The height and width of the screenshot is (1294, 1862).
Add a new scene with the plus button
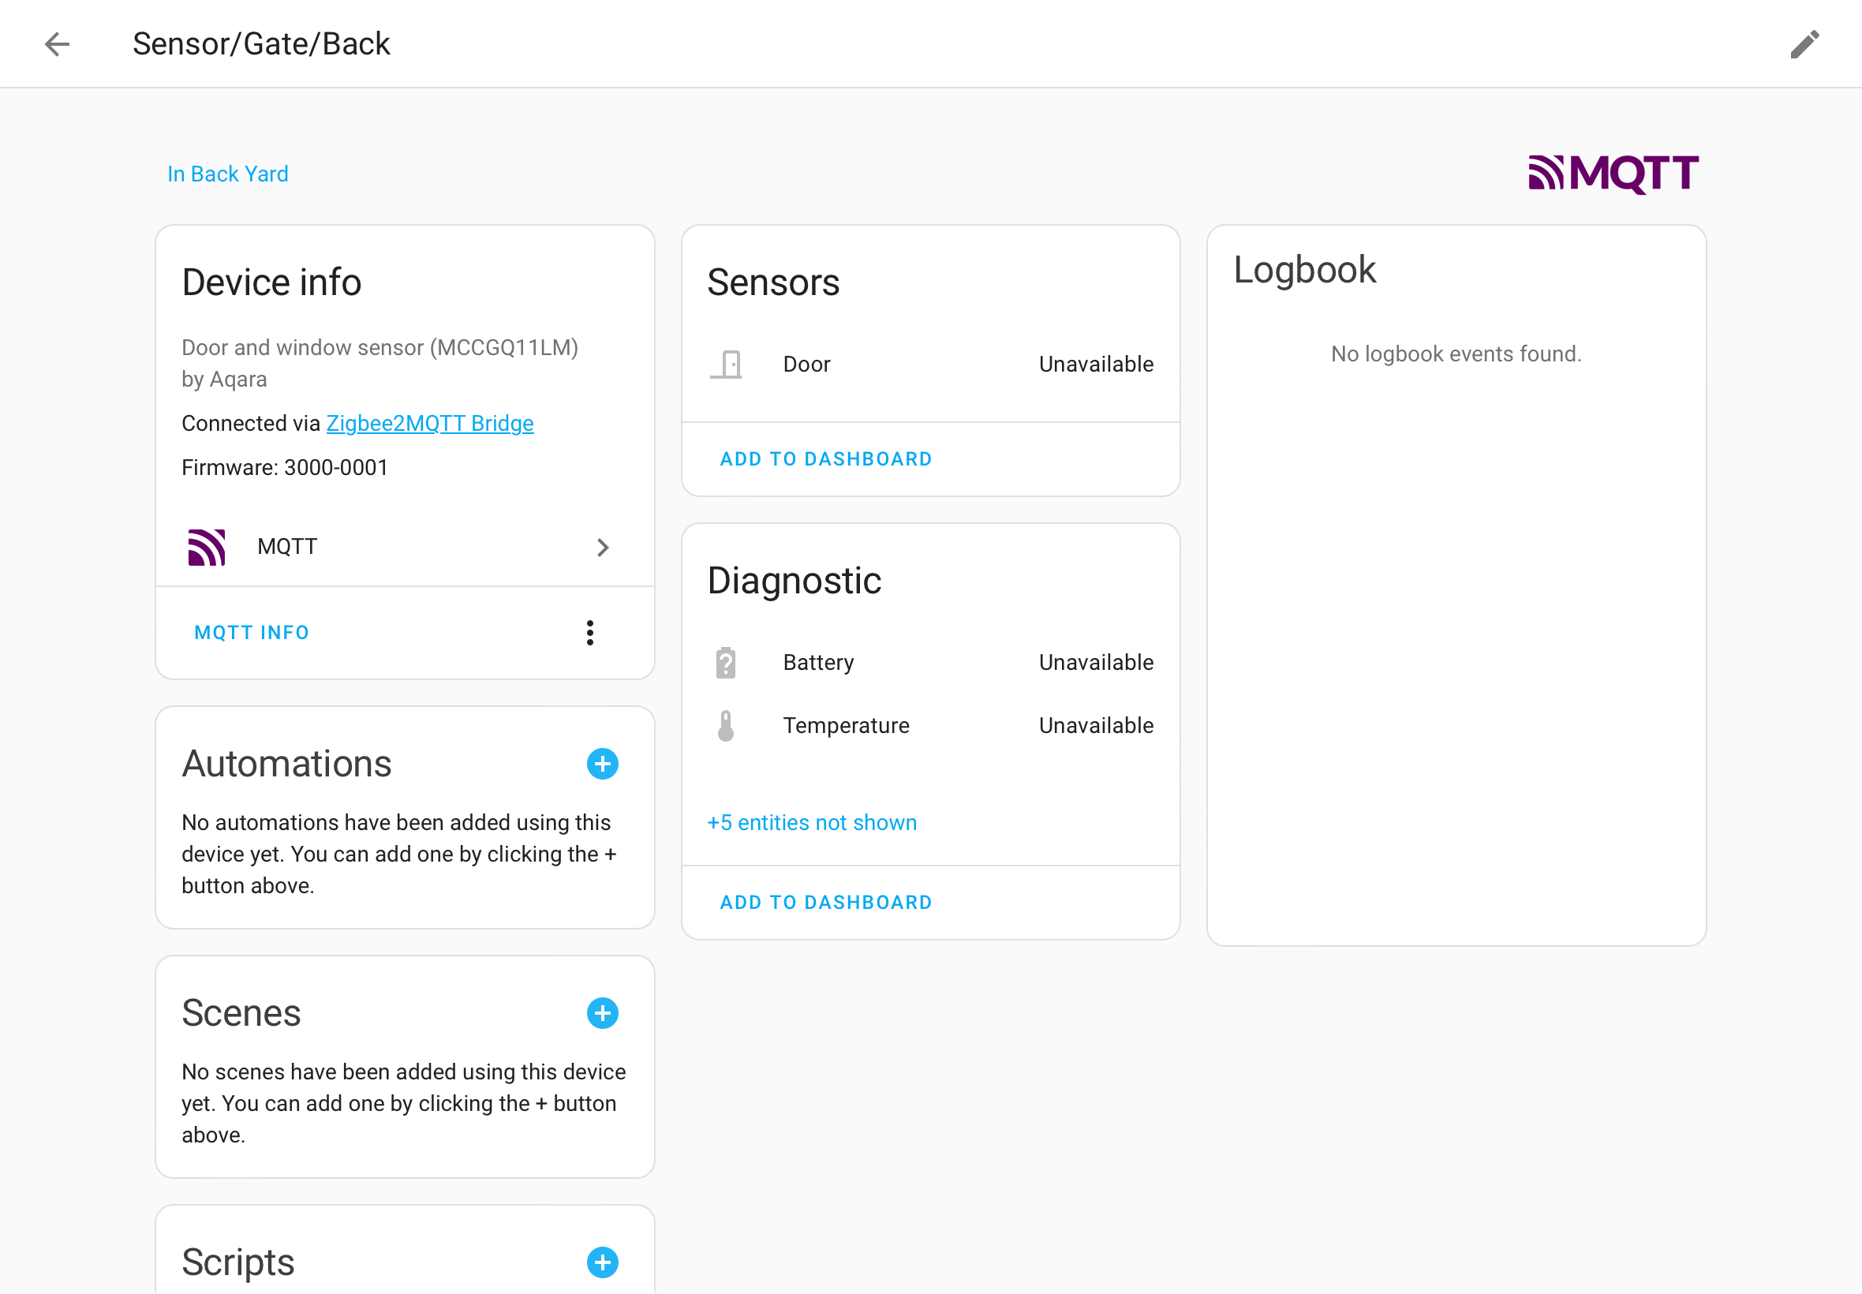[602, 1012]
